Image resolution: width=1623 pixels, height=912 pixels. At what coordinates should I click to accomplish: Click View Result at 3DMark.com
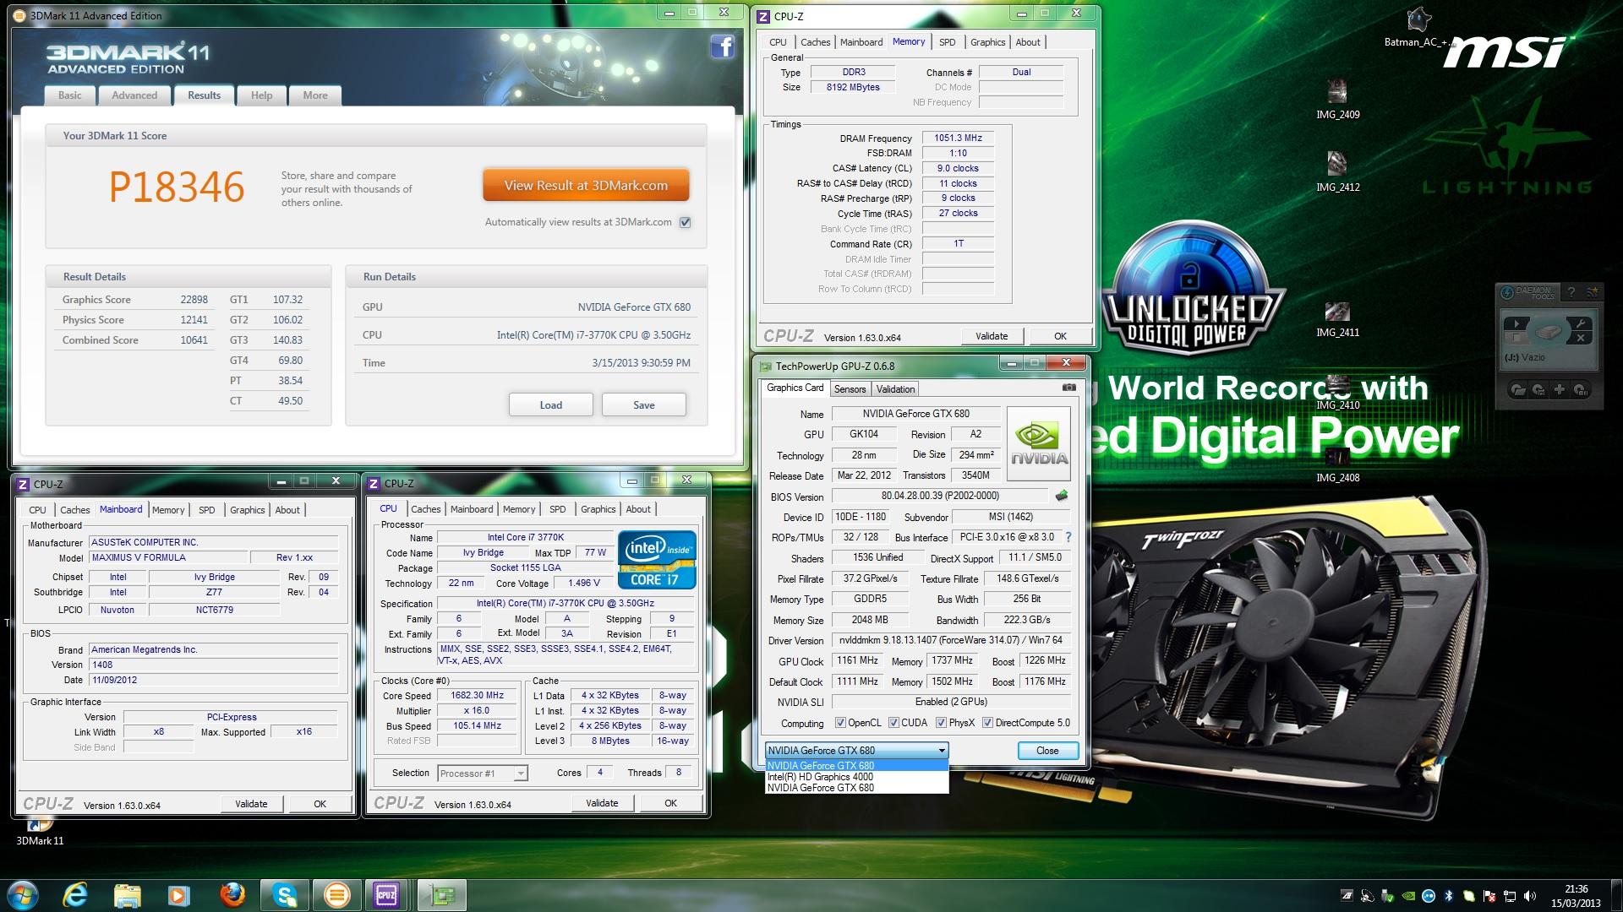[x=586, y=186]
